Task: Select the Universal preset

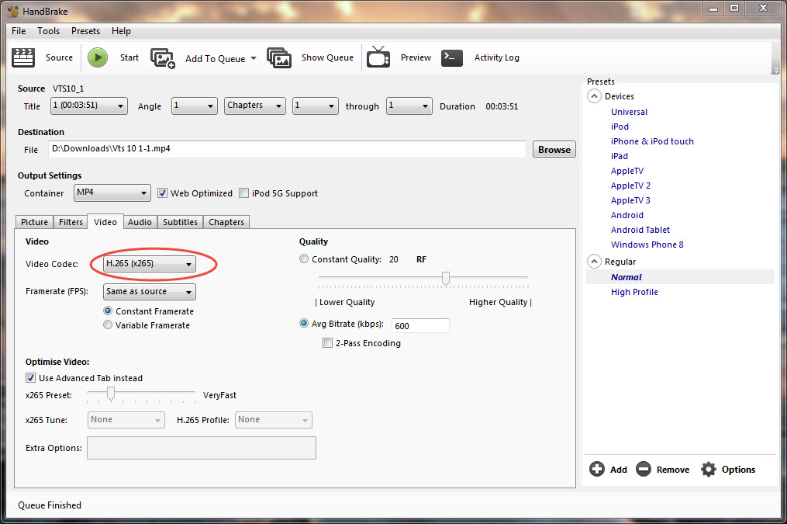Action: pos(629,112)
